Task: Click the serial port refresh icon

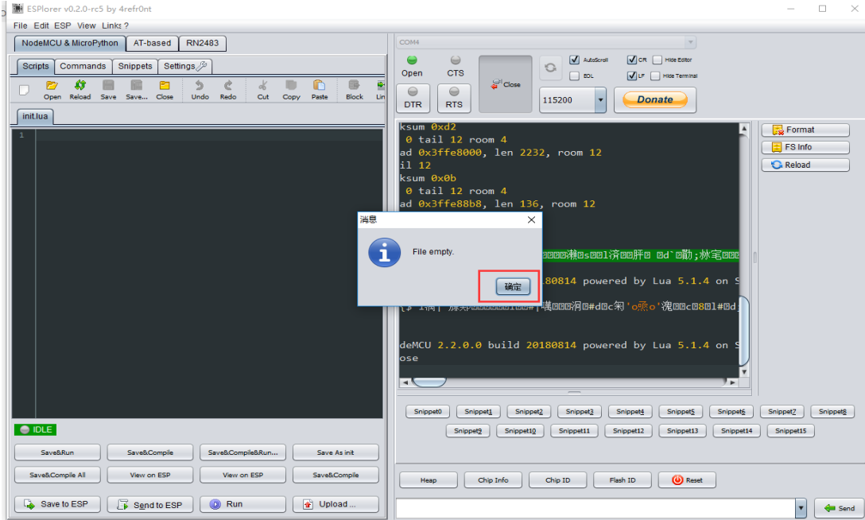Action: [x=550, y=68]
